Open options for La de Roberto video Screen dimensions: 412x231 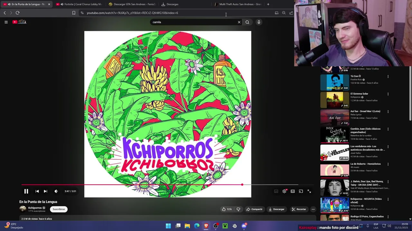(x=388, y=164)
